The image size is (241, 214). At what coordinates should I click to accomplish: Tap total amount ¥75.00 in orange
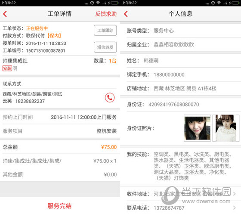(x=109, y=147)
